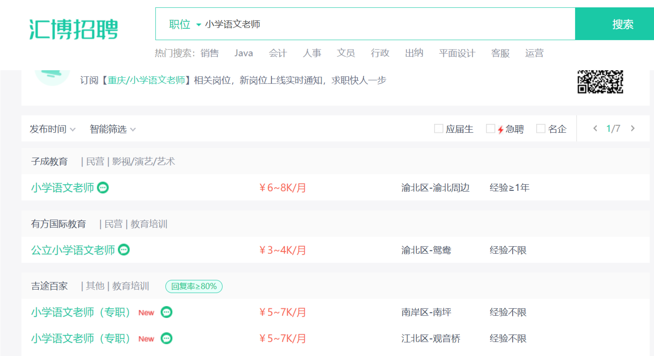Click chat icon beside 子成教育 job
Viewport: 654px width, 356px height.
pyautogui.click(x=103, y=188)
